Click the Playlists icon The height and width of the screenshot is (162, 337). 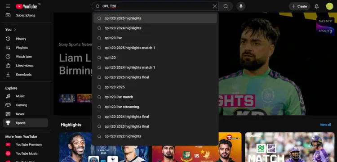pos(8,48)
